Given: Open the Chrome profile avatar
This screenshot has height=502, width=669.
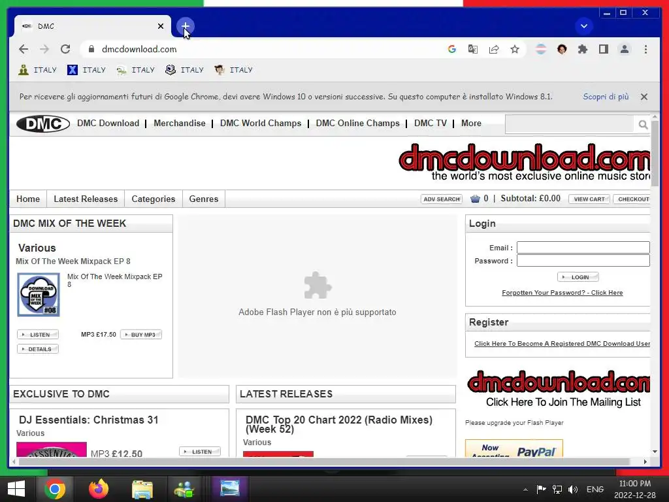Looking at the screenshot, I should coord(624,49).
